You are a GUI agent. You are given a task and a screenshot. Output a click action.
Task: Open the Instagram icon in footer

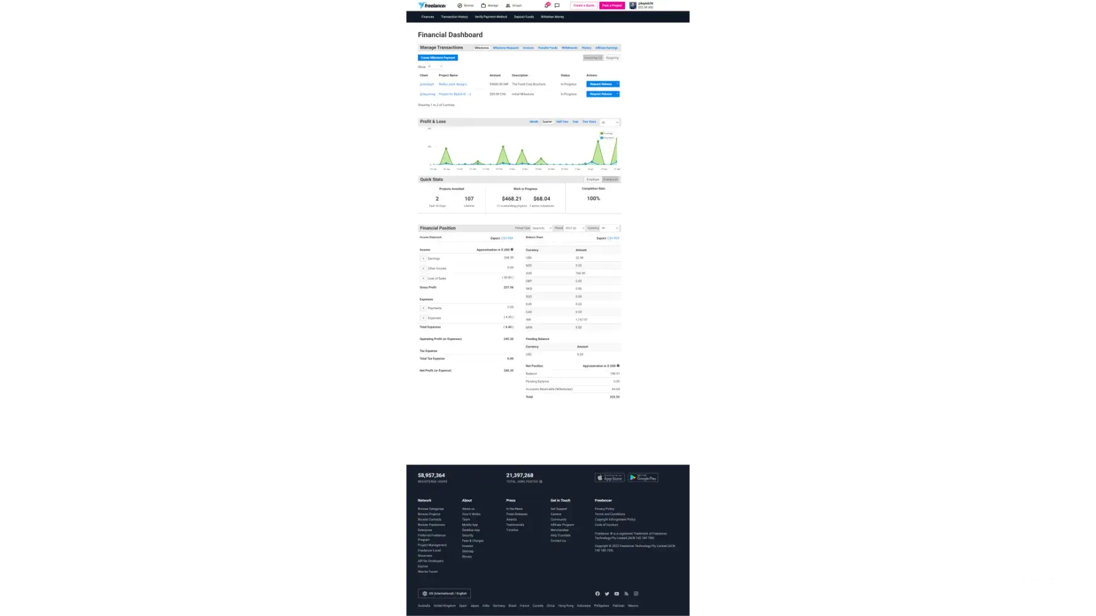636,594
